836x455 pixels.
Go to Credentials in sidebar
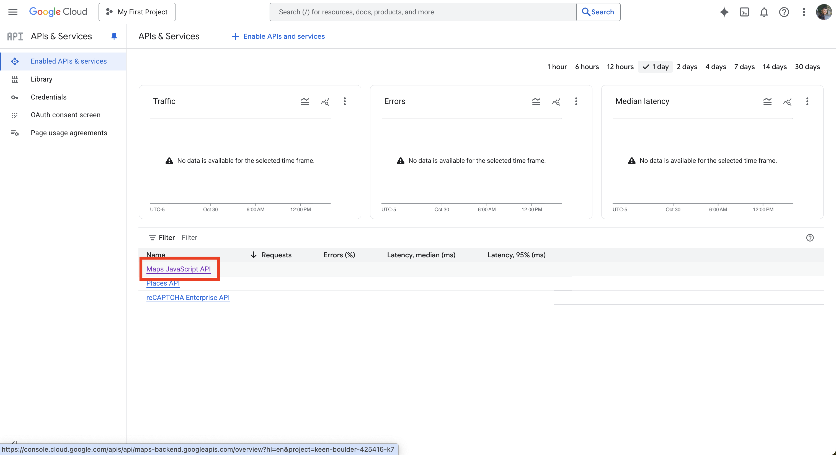tap(48, 97)
